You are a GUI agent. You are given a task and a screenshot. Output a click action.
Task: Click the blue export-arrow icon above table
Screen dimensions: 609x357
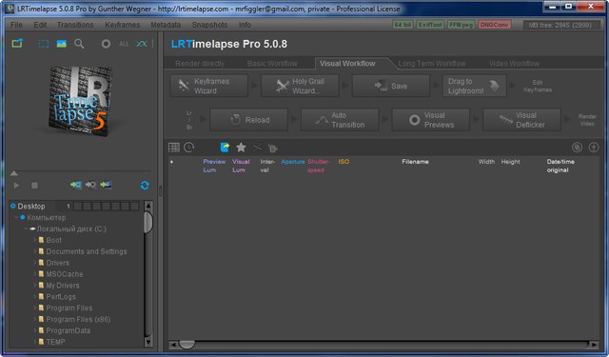click(225, 148)
